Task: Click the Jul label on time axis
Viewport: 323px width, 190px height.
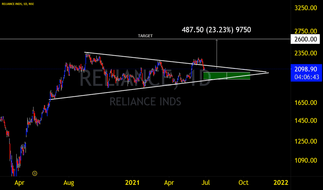Action: pyautogui.click(x=206, y=183)
